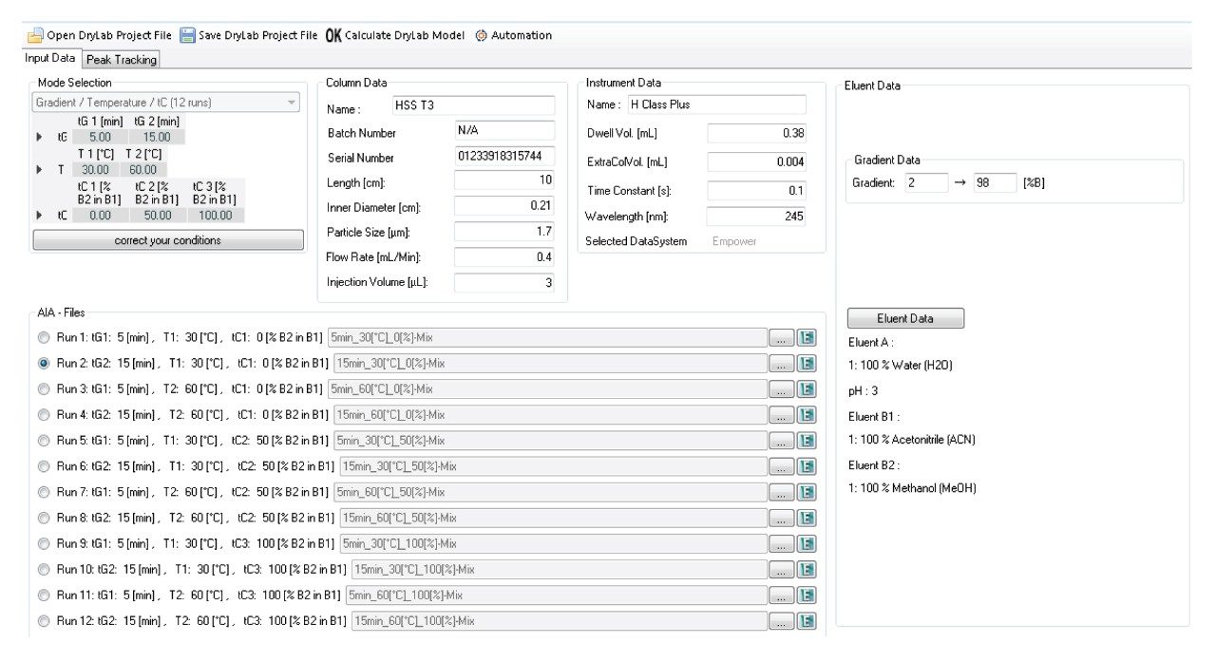Click the Run 2 file path field
This screenshot has width=1216, height=662.
(550, 363)
